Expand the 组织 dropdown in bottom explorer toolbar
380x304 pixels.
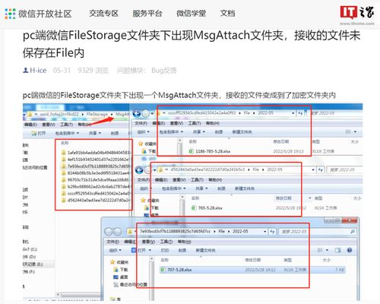point(116,250)
